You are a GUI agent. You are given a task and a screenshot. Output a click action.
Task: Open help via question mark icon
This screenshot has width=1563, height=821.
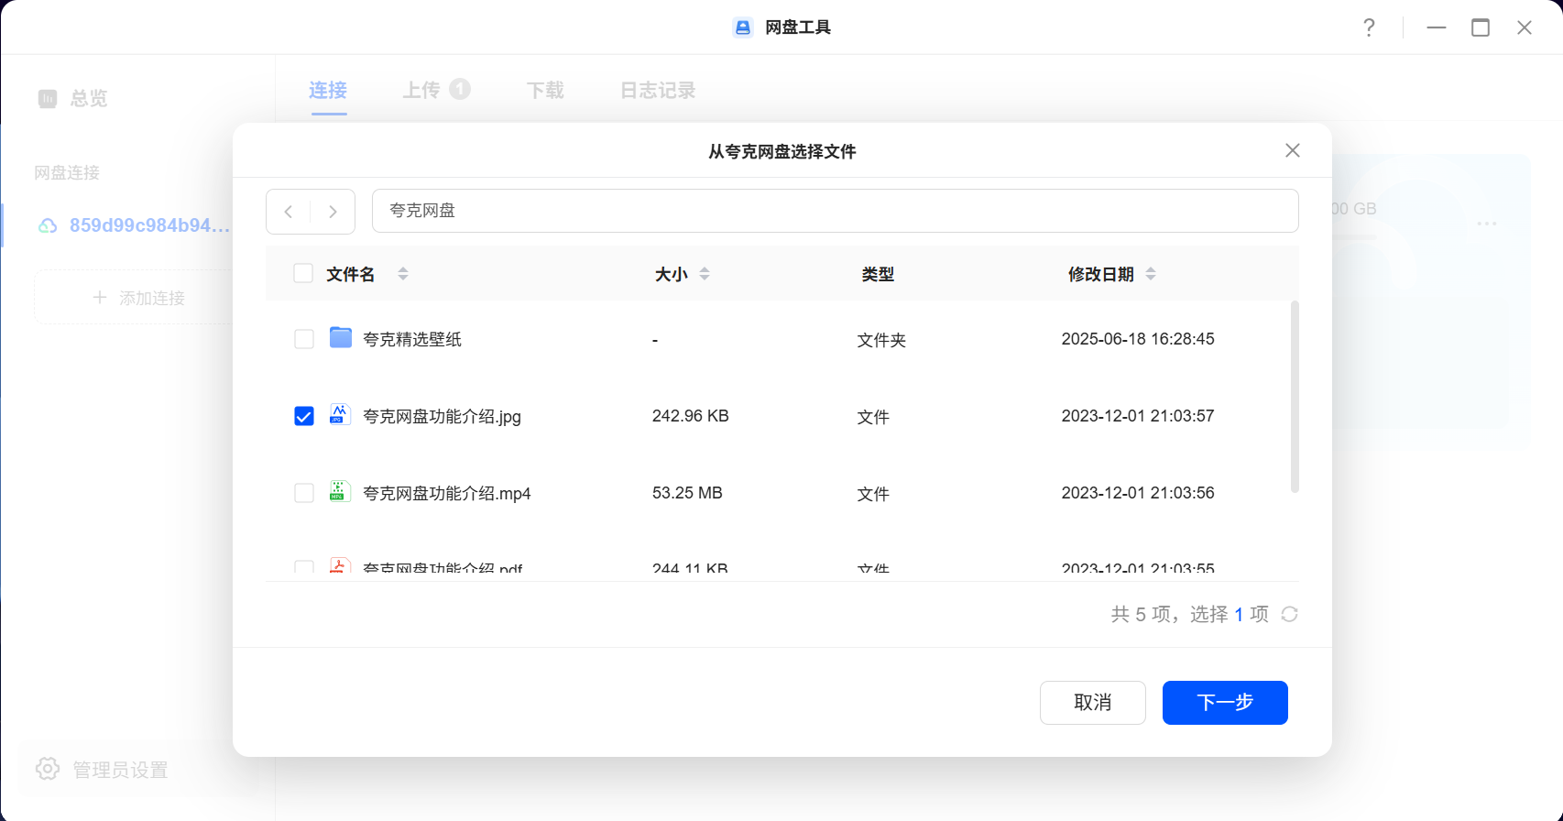point(1369,27)
